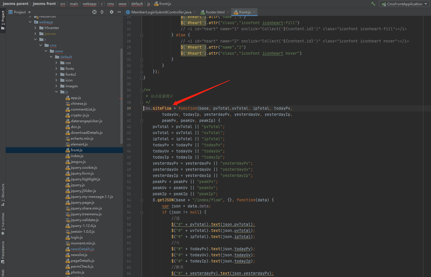Click the locate current file crosshair icon
431x277 pixels.
[x=94, y=12]
